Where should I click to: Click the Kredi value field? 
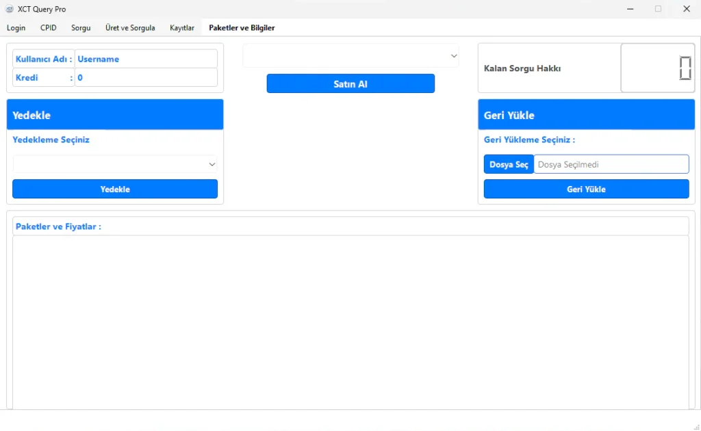click(x=146, y=78)
